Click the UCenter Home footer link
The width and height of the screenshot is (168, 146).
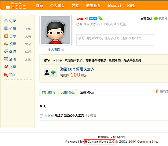pyautogui.click(x=100, y=142)
